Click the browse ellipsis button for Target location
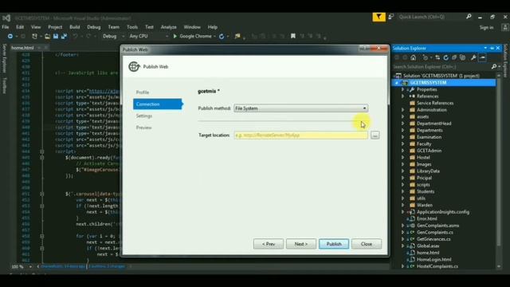The width and height of the screenshot is (510, 287). click(375, 135)
